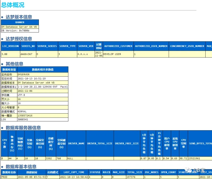Click the 数据库基本信息 section heading
Screen dimensions: 212x179
point(21,167)
